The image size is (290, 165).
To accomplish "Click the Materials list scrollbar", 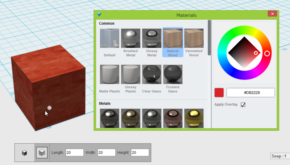I will pyautogui.click(x=209, y=38).
